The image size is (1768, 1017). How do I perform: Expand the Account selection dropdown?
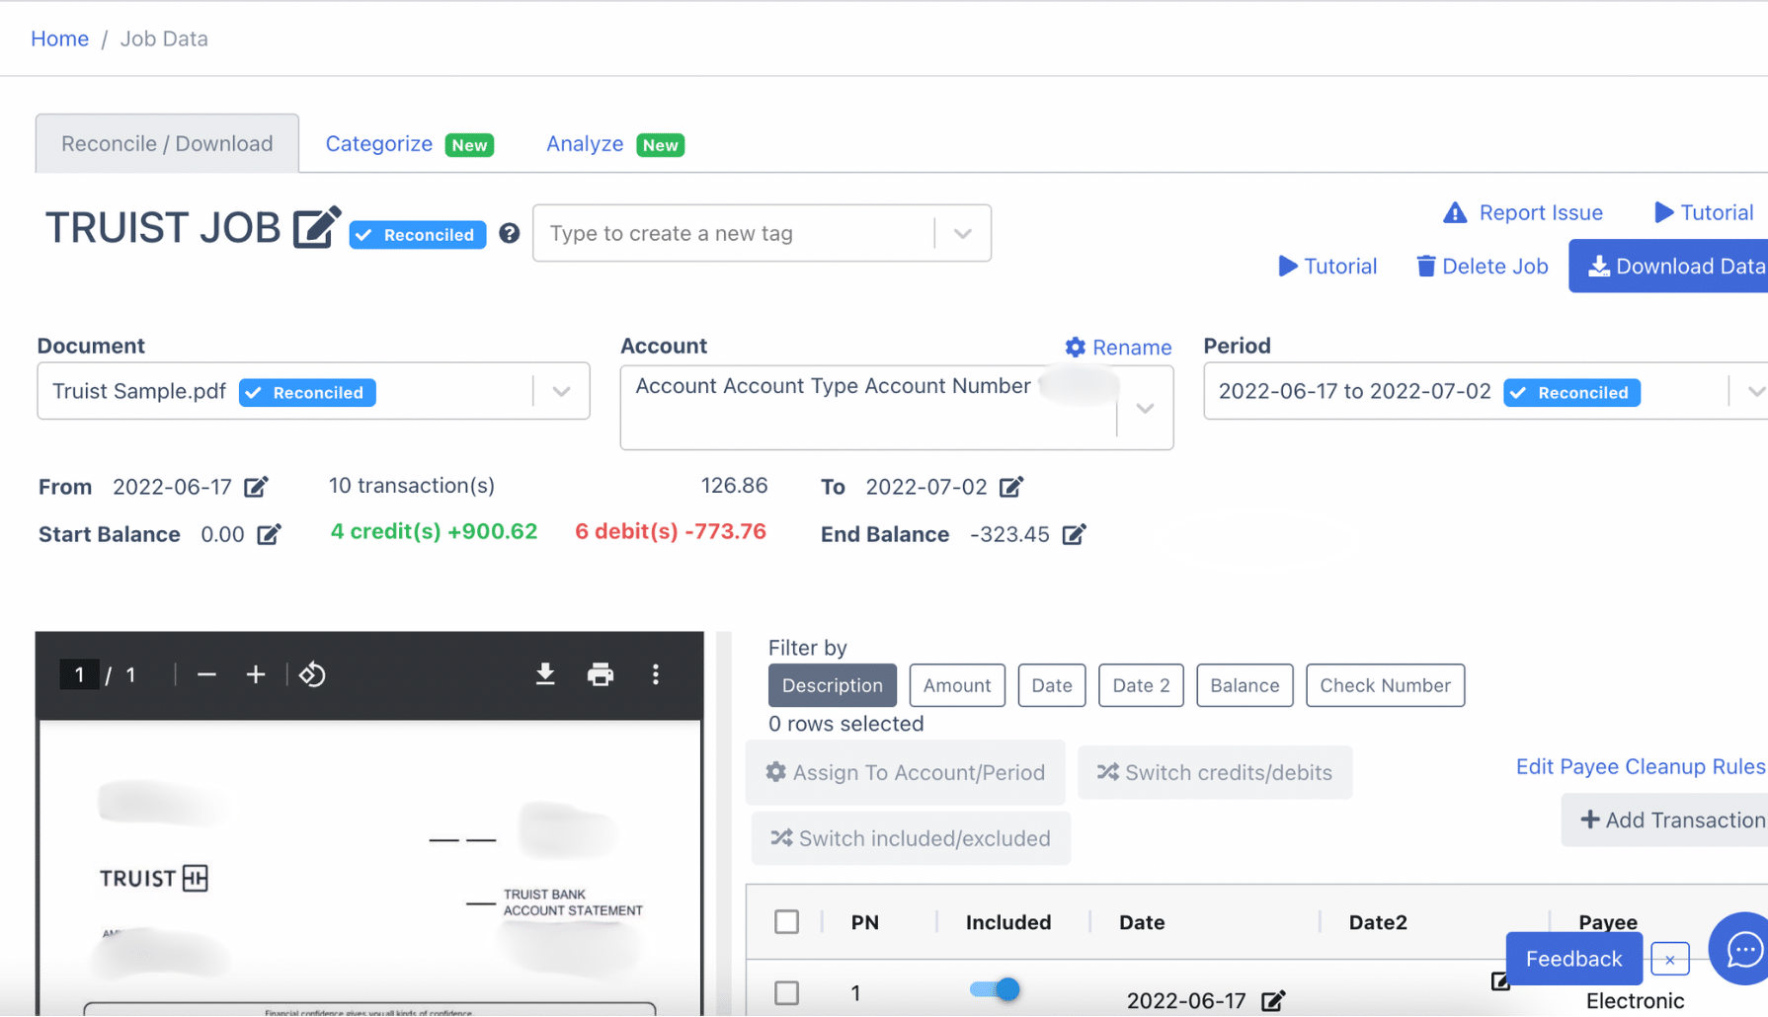coord(1144,408)
